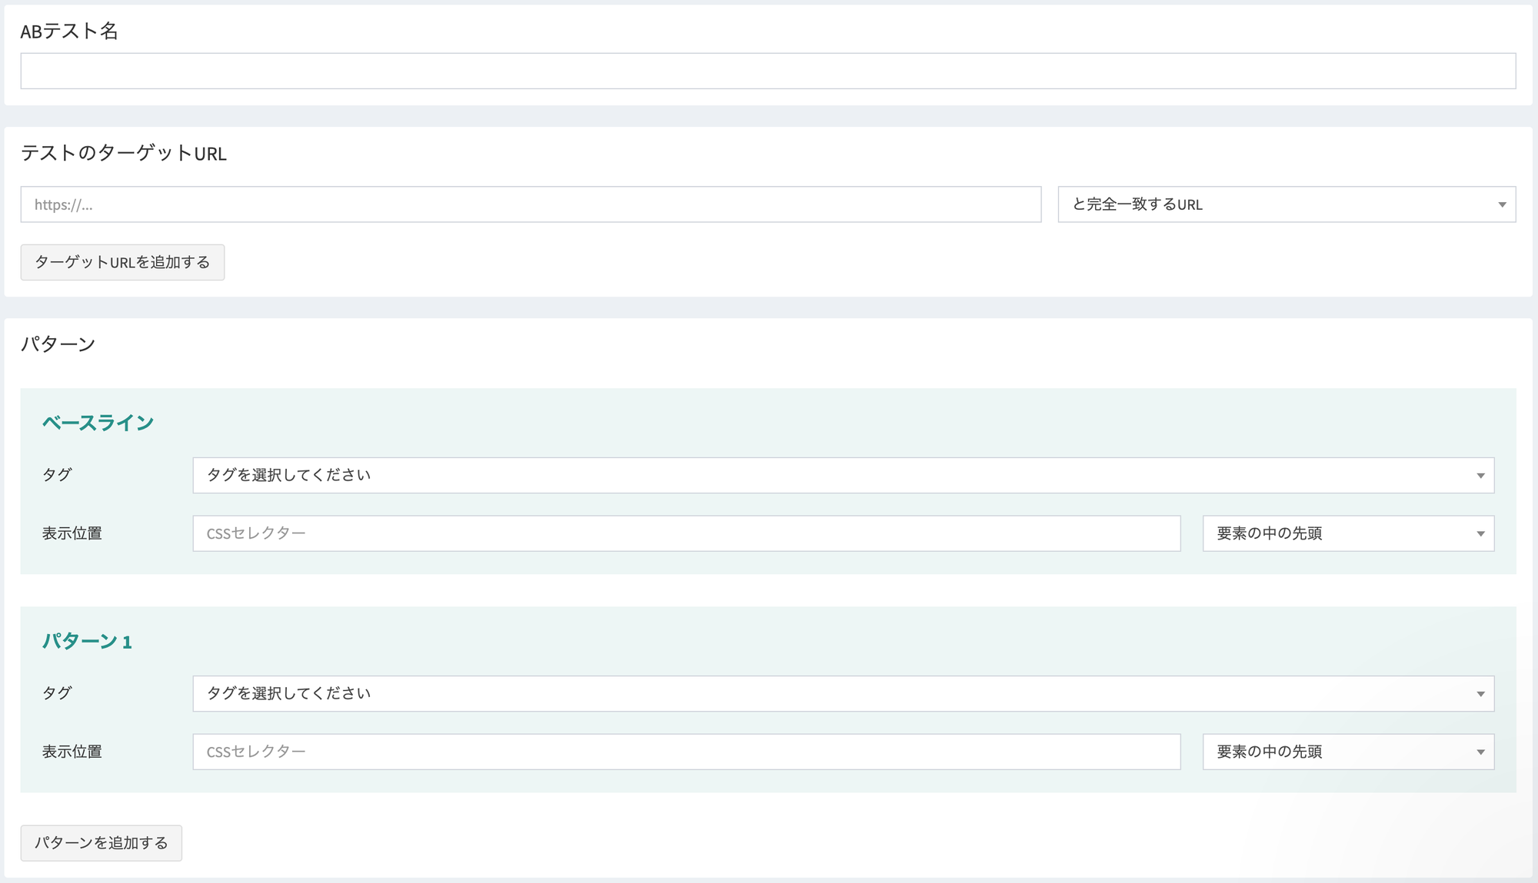The image size is (1538, 883).
Task: Click the ABテスト名 text input field
Action: [x=767, y=71]
